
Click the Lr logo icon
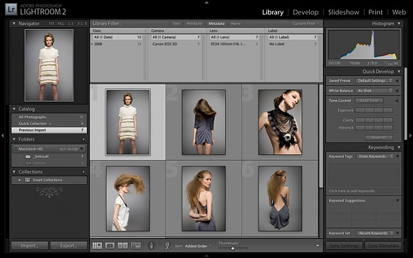point(11,9)
